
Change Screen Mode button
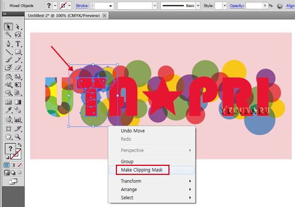(x=13, y=181)
